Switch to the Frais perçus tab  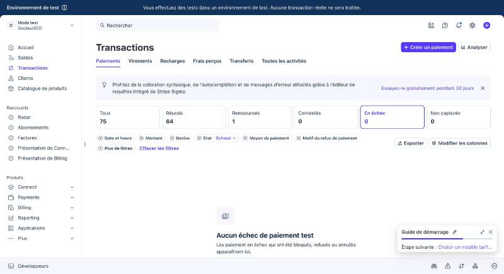tap(207, 61)
